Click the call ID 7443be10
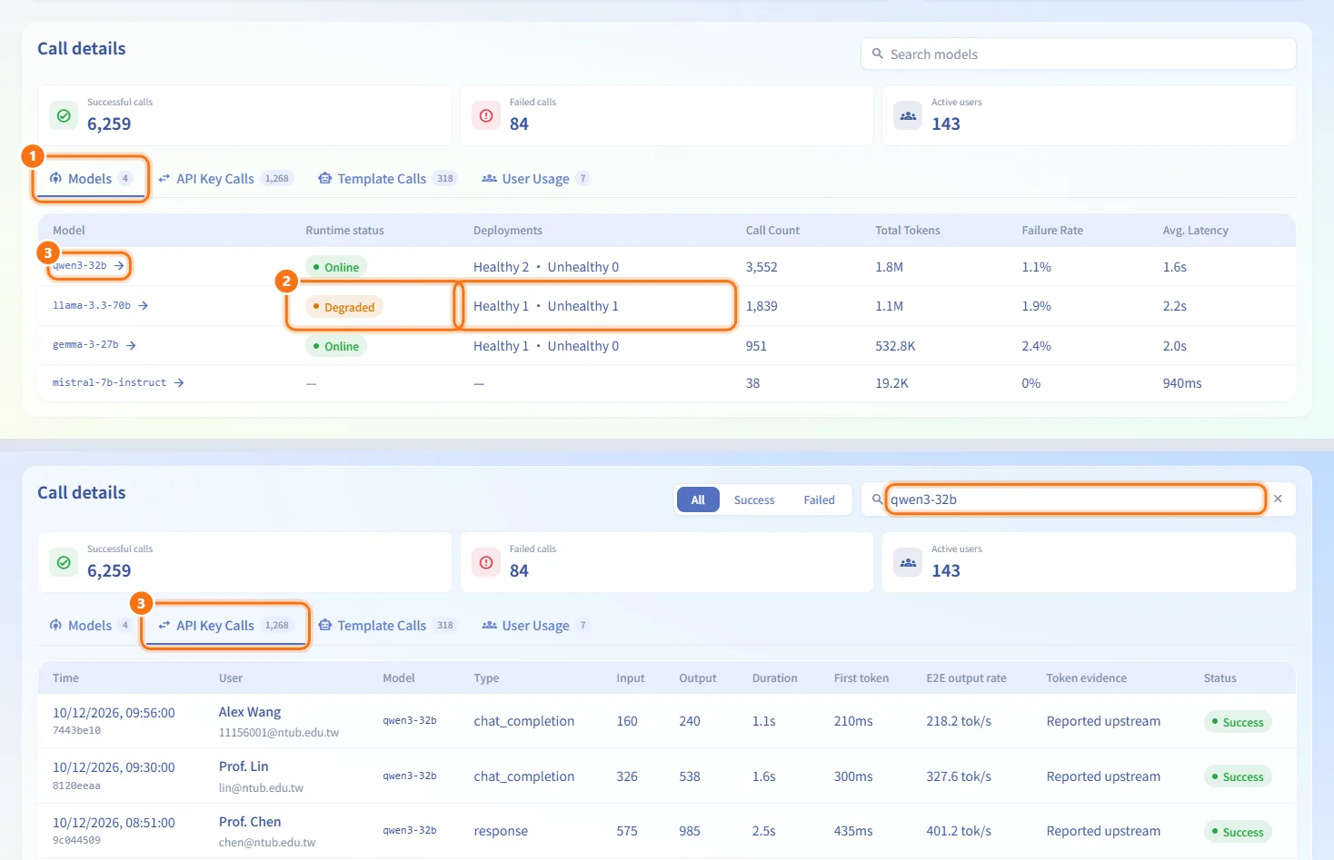Image resolution: width=1334 pixels, height=860 pixels. [x=76, y=730]
